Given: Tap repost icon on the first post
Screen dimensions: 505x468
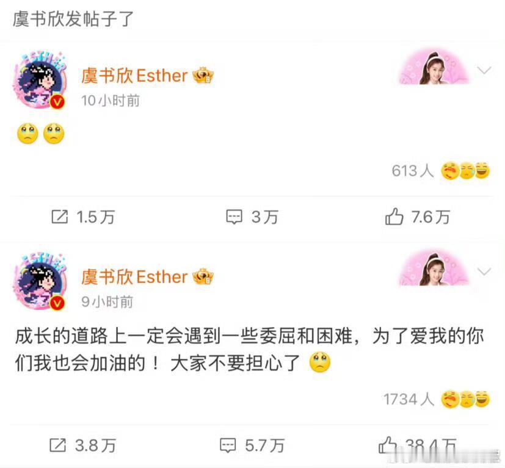Looking at the screenshot, I should click(60, 217).
